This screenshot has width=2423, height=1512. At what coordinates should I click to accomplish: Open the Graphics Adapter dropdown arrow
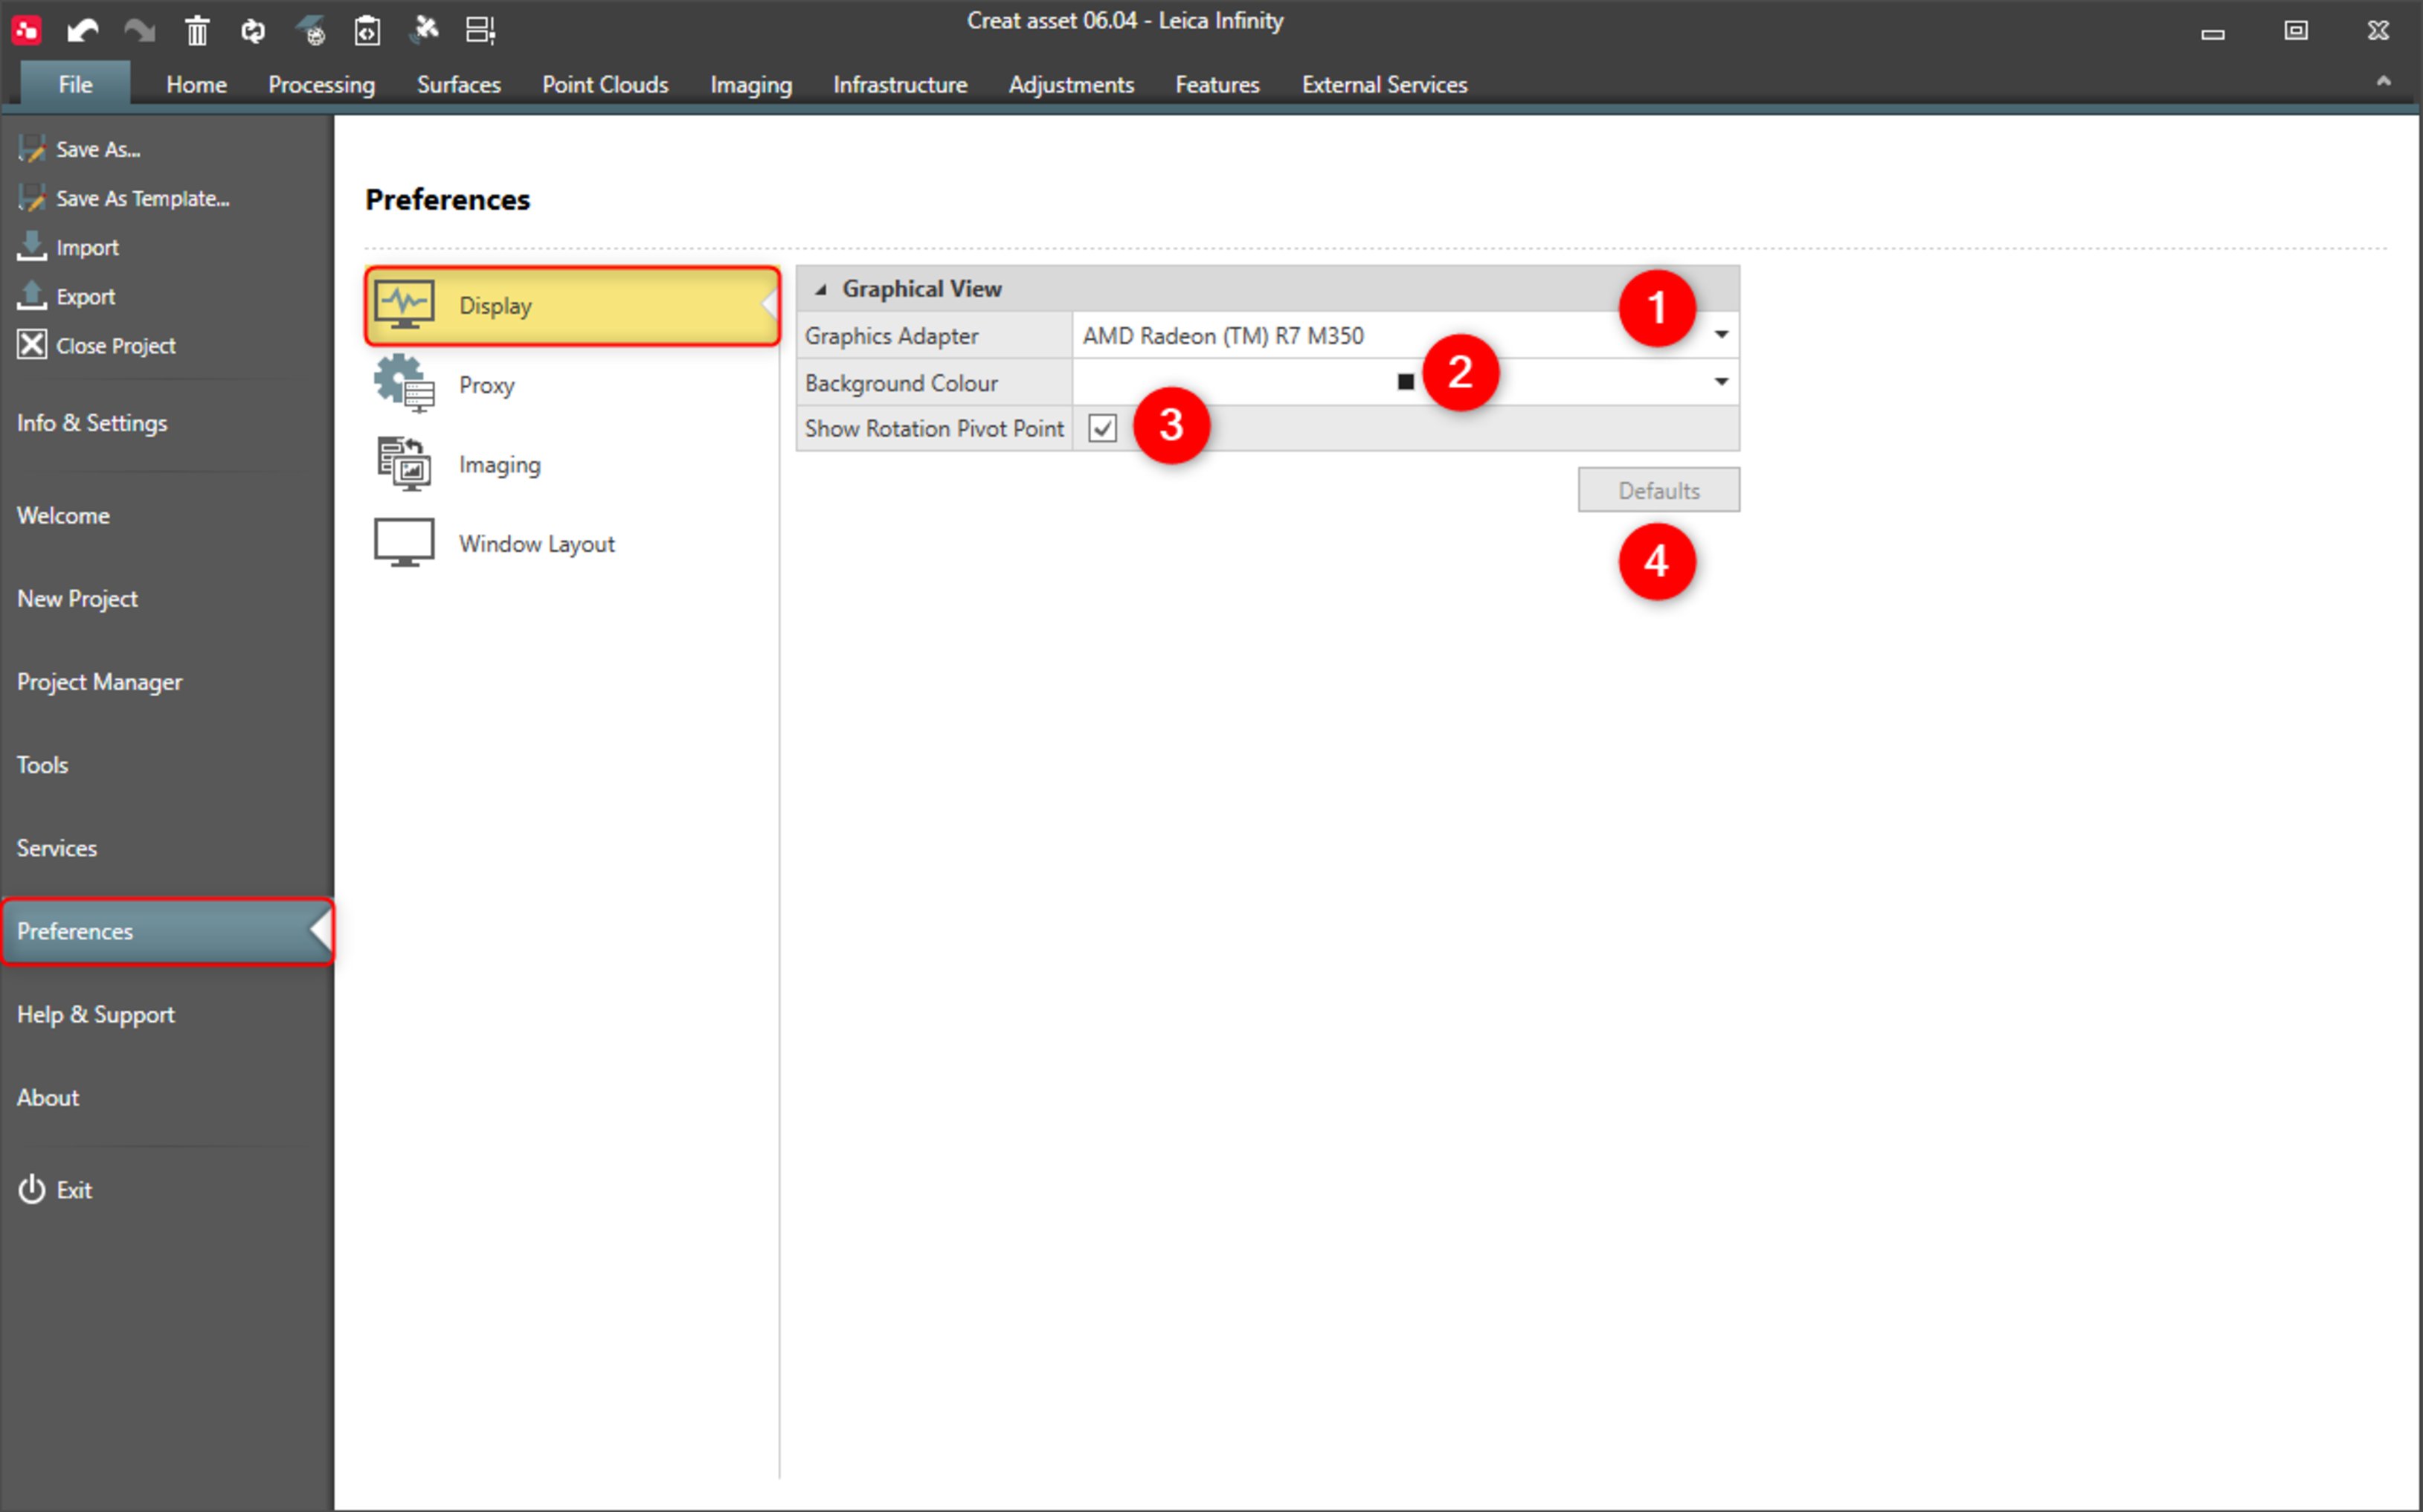pyautogui.click(x=1721, y=335)
